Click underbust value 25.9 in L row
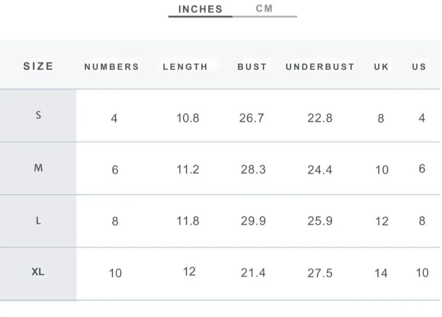Image resolution: width=442 pixels, height=317 pixels. click(320, 221)
